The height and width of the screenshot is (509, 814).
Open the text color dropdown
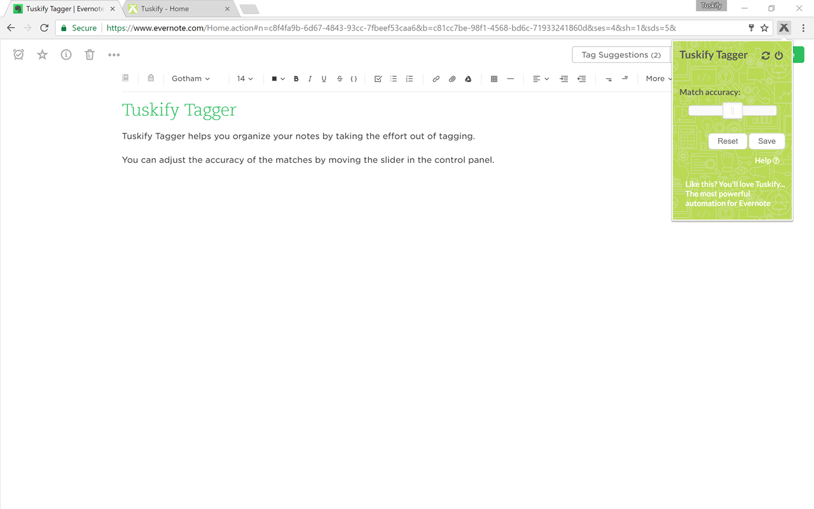[278, 79]
